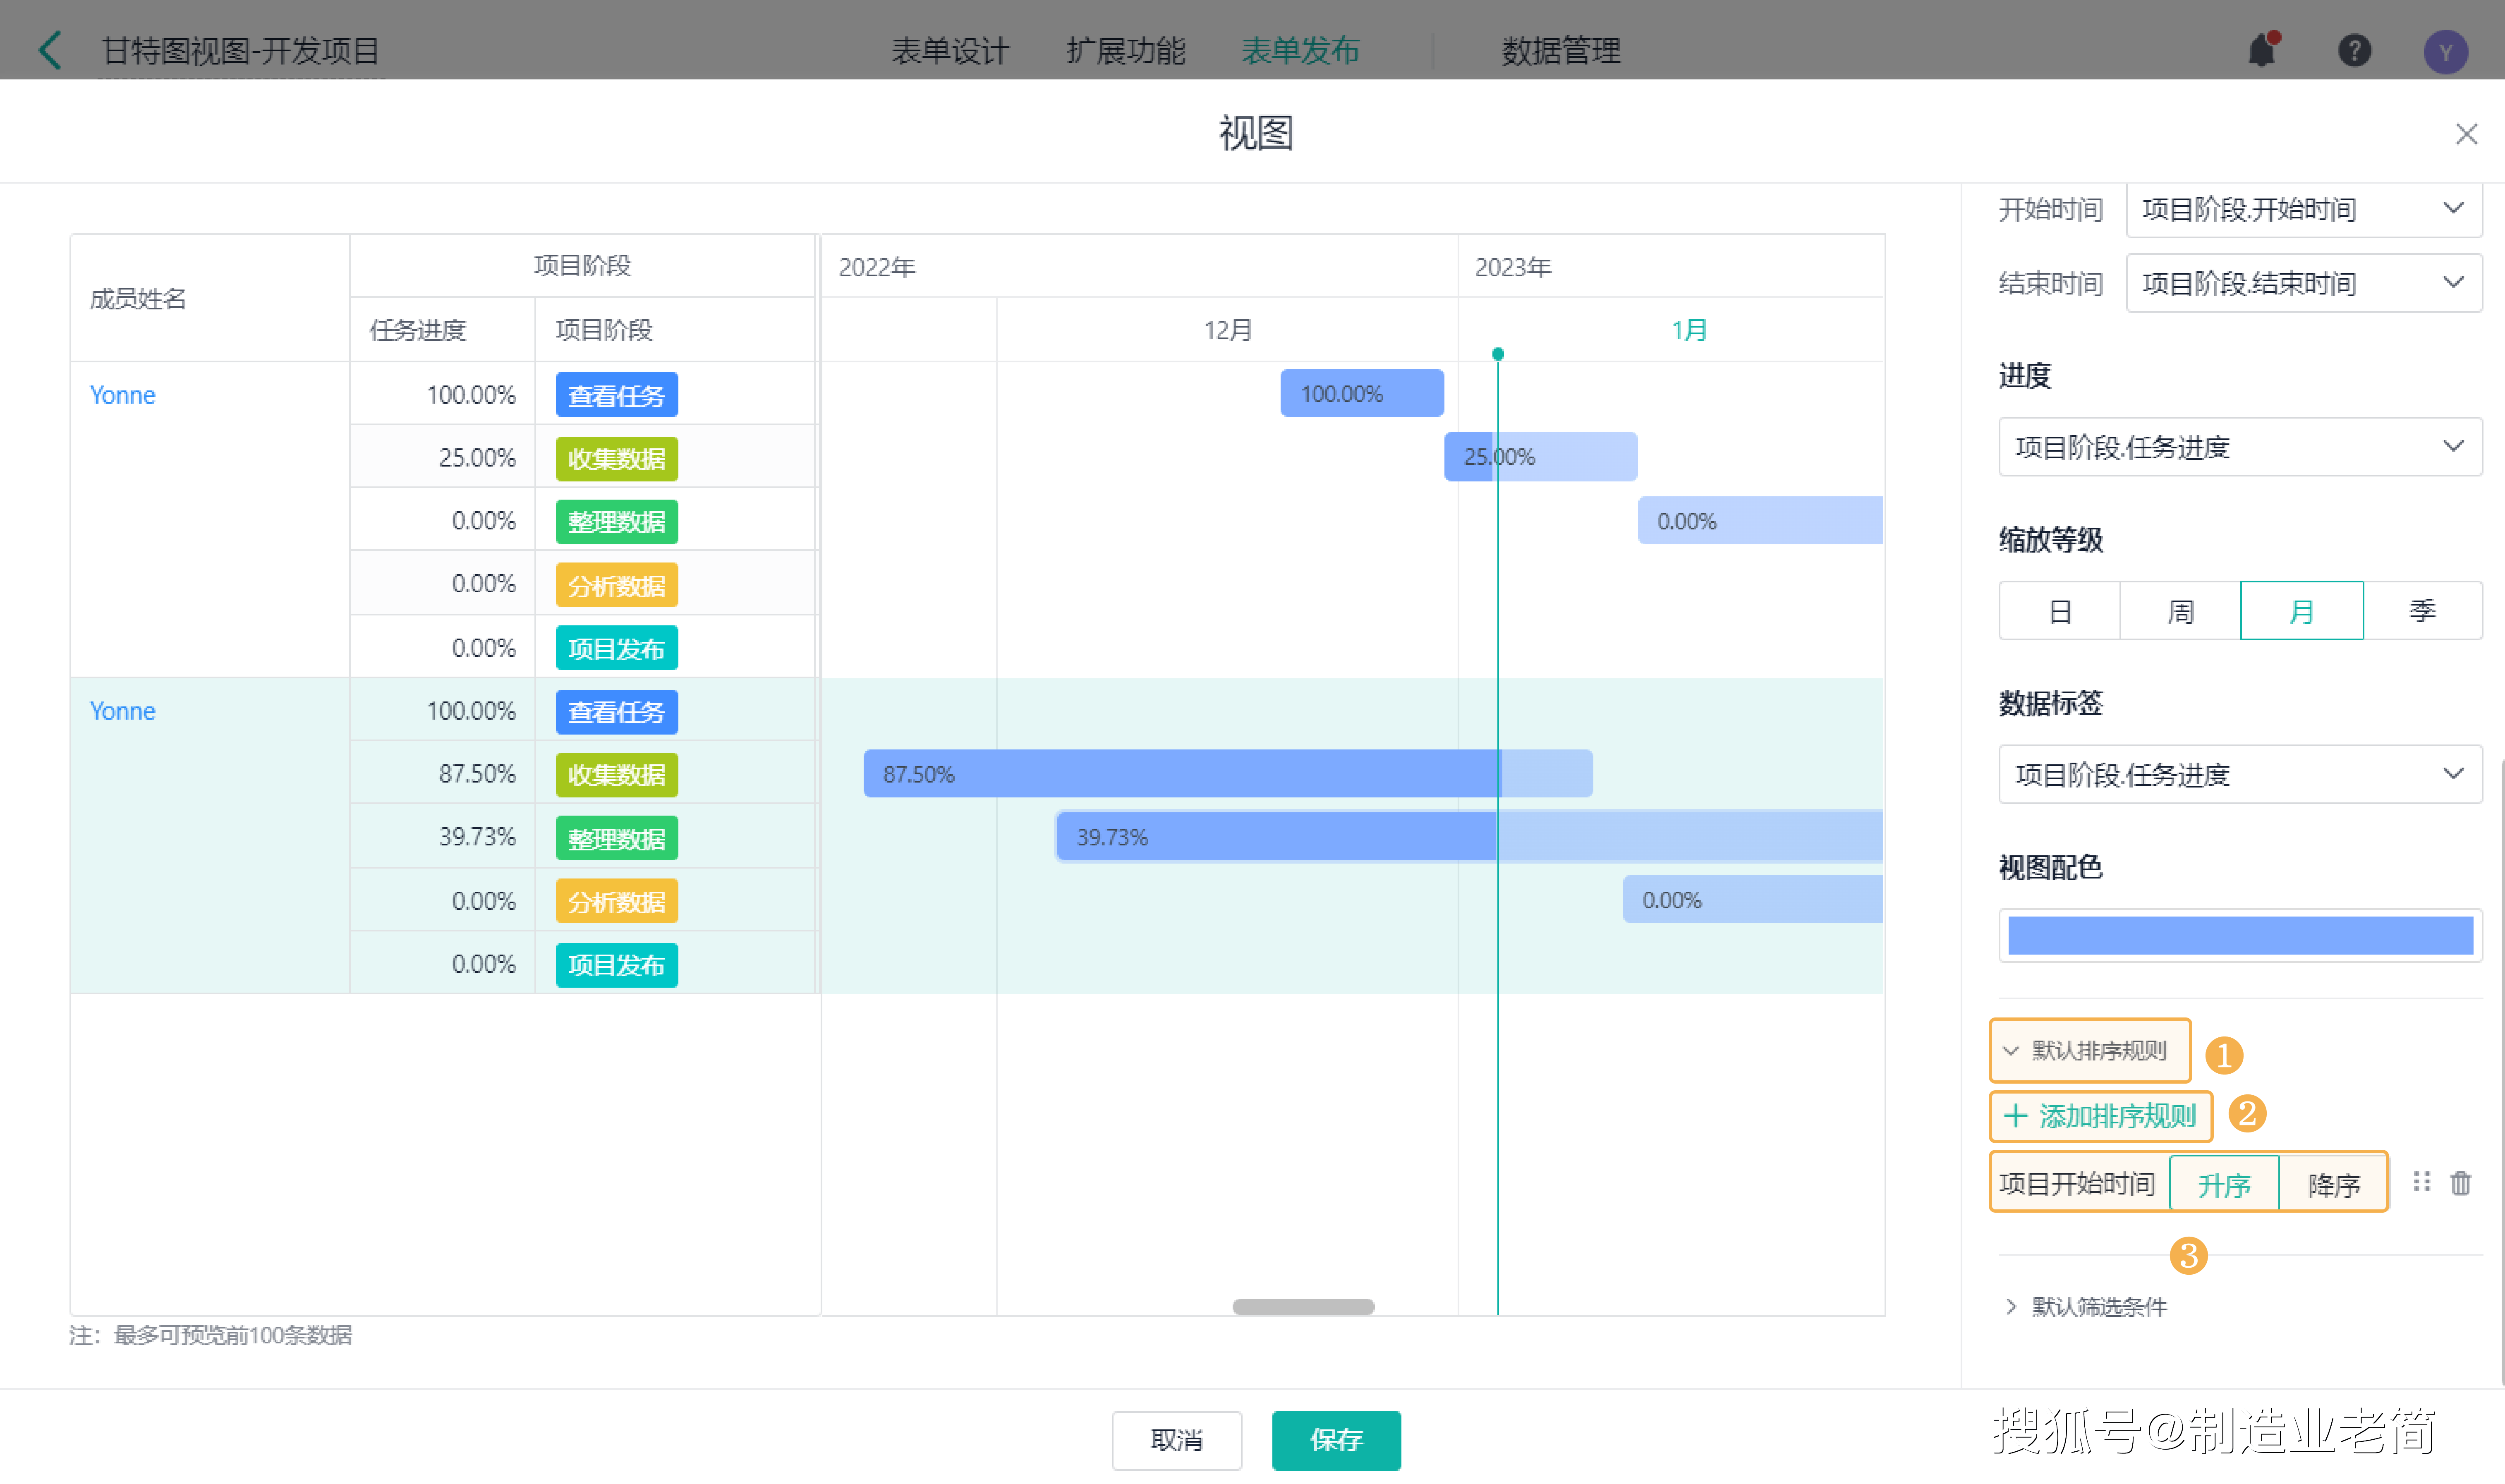Click the drag handle beside sort rule

pyautogui.click(x=2421, y=1183)
